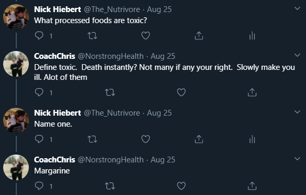
Task: Reply to the "Margarine" tweet
Action: [39, 186]
